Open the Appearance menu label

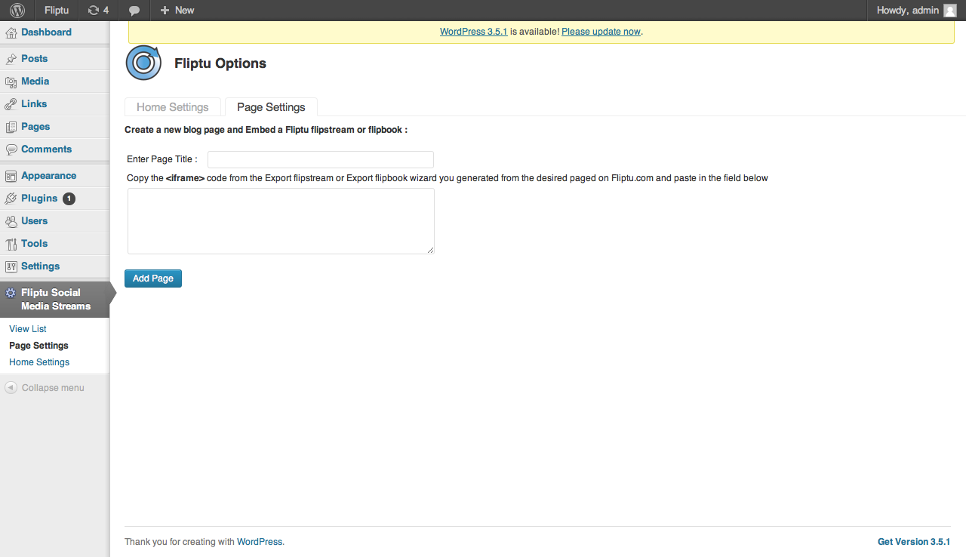coord(48,176)
